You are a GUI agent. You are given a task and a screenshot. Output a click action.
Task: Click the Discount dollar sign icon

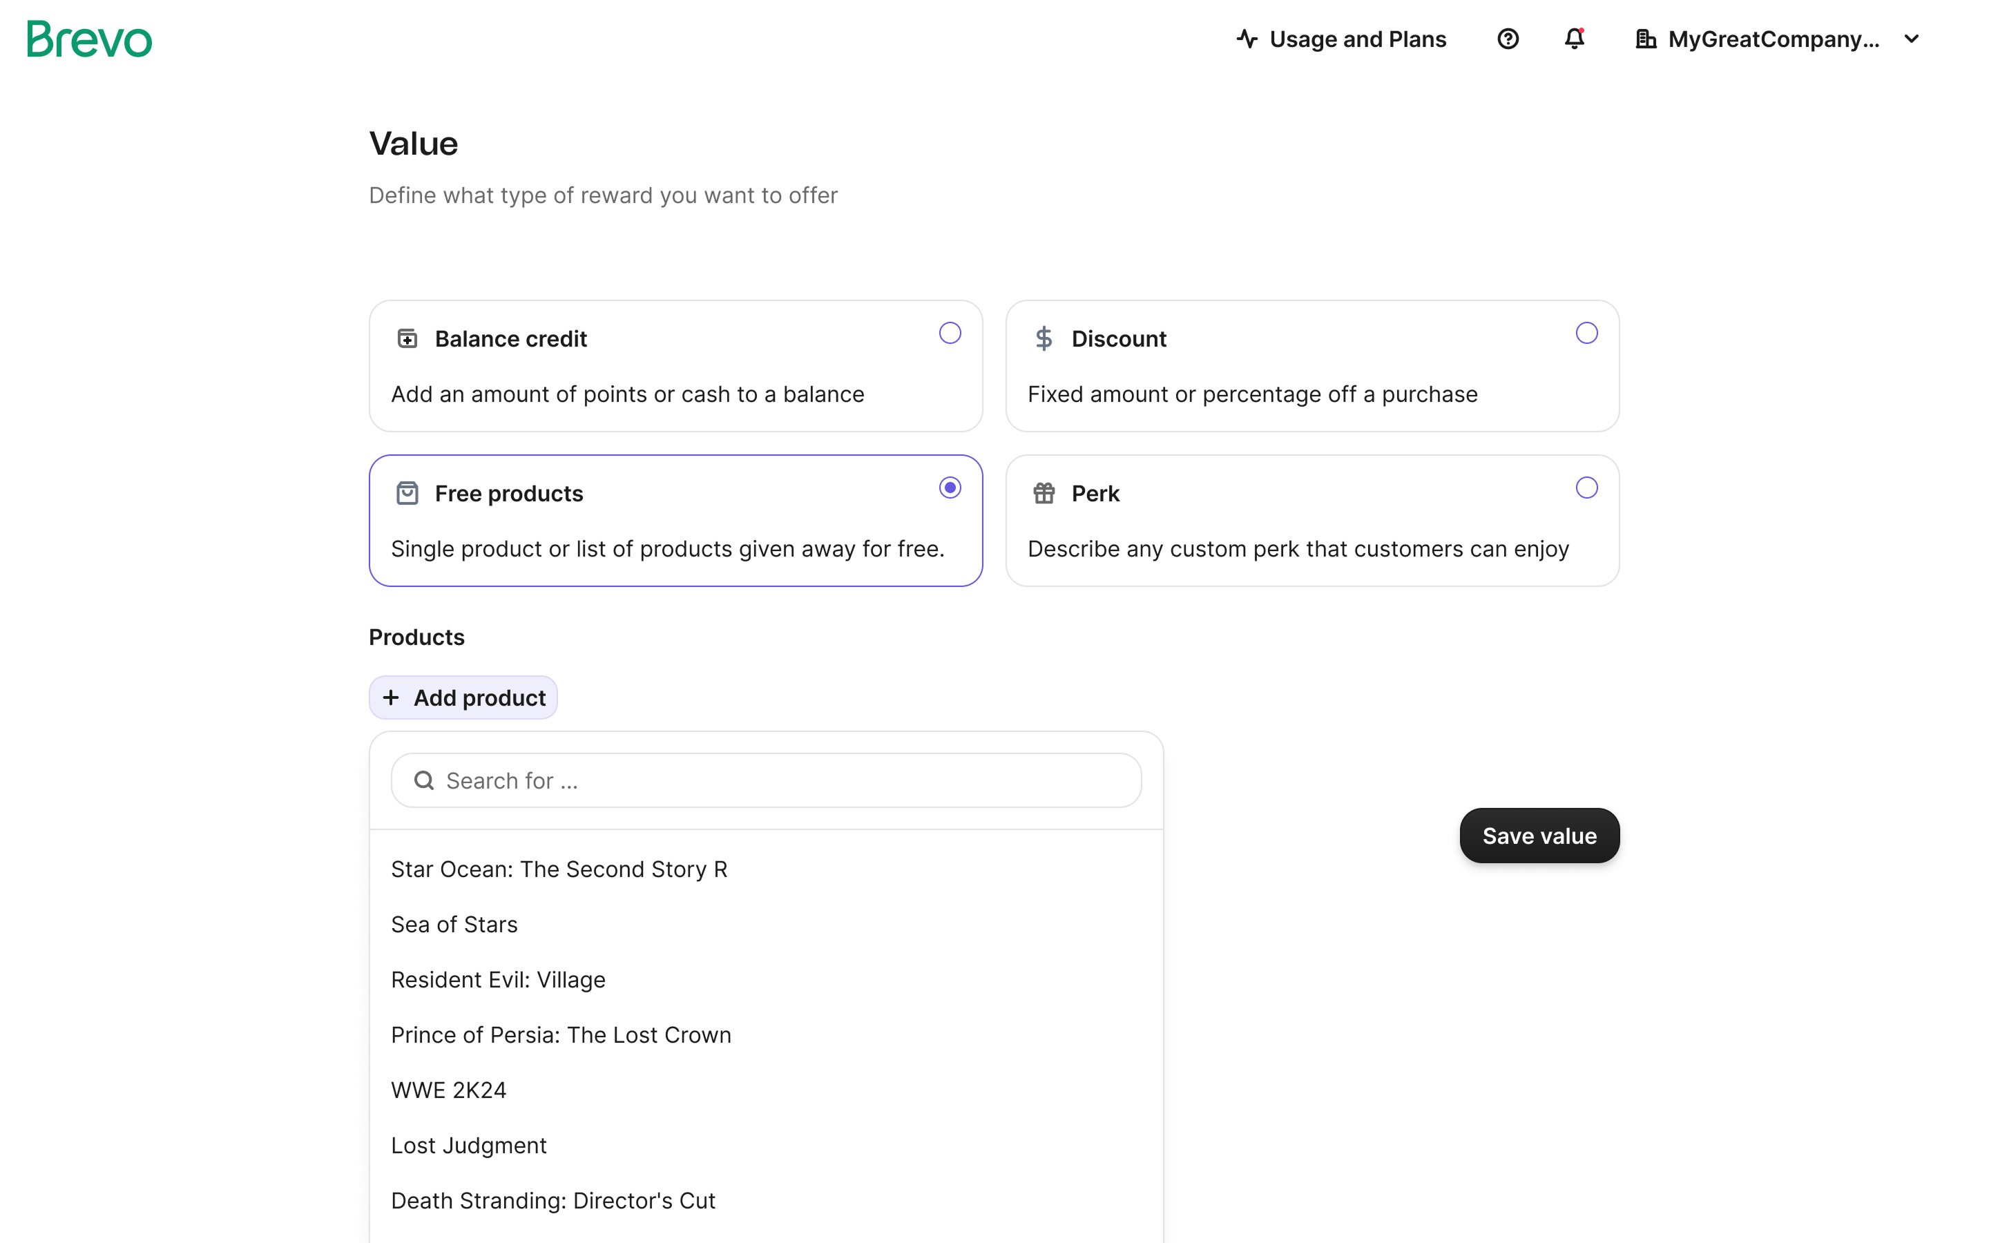1044,338
